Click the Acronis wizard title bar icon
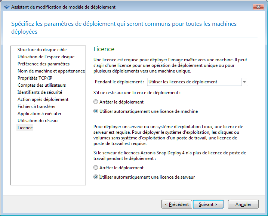Image resolution: width=268 pixels, height=216 pixels. click(6, 7)
